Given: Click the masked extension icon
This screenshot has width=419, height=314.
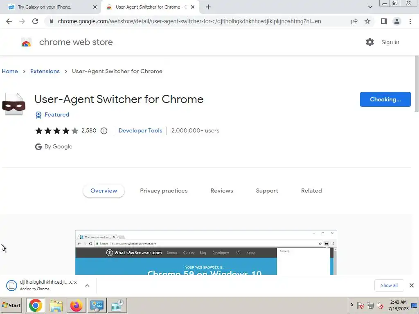Looking at the screenshot, I should (x=14, y=104).
